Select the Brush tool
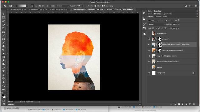Viewport: 200px width, 112px height. [x=3, y=43]
